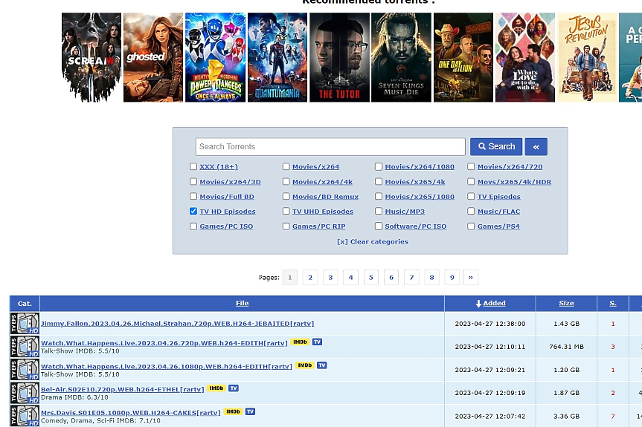
Task: Open page 5 of the results
Action: [x=371, y=277]
